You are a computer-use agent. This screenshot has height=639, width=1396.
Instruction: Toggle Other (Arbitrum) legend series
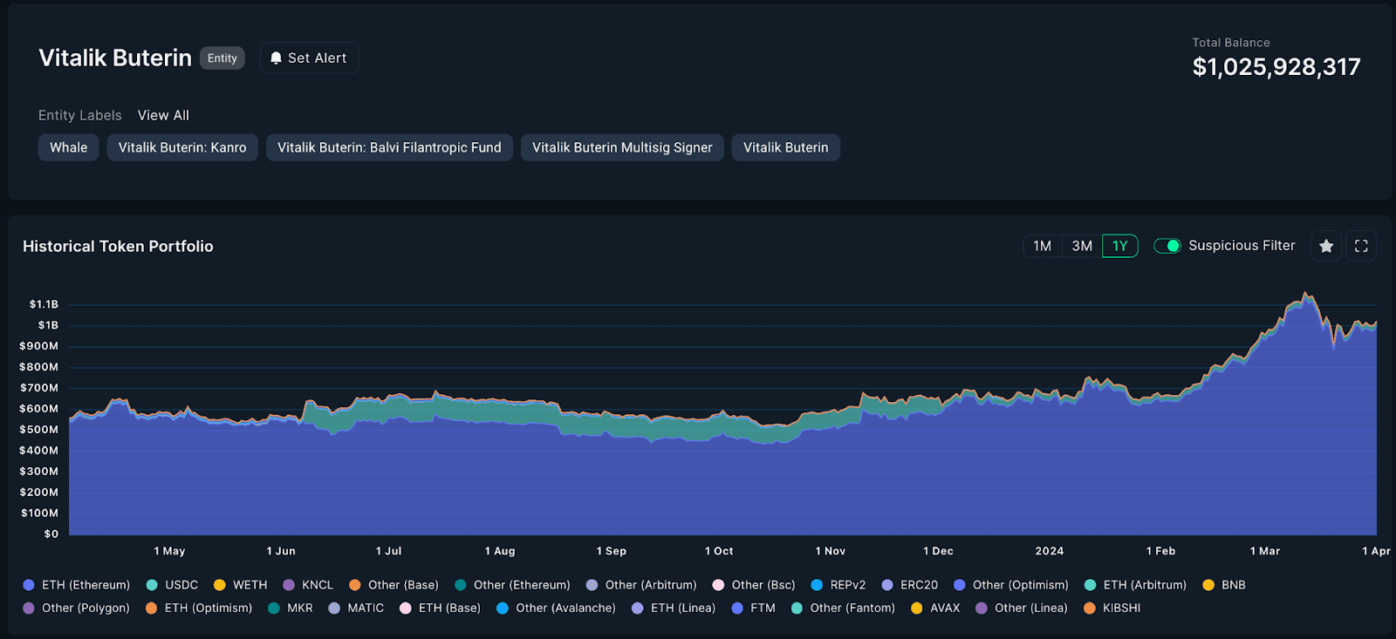pos(641,585)
